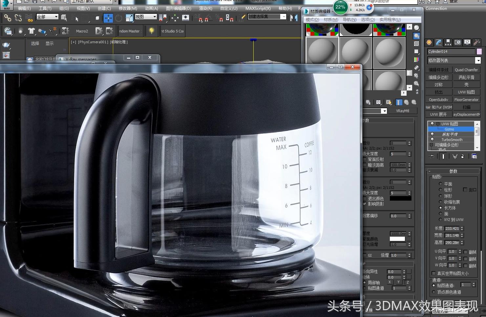The width and height of the screenshot is (486, 317).
Task: Click the 涡轮平滑 modifier button
Action: [466, 77]
